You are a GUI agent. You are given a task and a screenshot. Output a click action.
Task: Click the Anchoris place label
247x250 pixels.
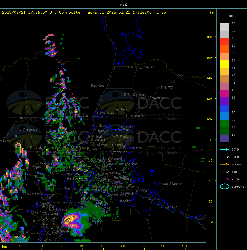69,202
